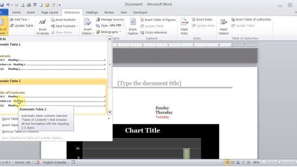Select Outline view button
The image size is (297, 167).
point(243,162)
